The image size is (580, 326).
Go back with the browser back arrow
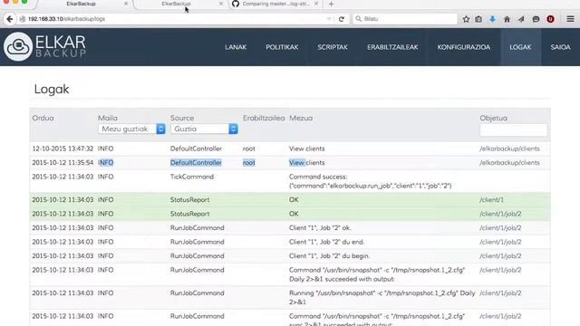point(10,19)
